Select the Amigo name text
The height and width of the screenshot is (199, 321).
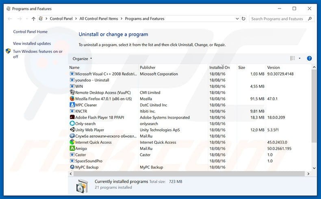81,149
